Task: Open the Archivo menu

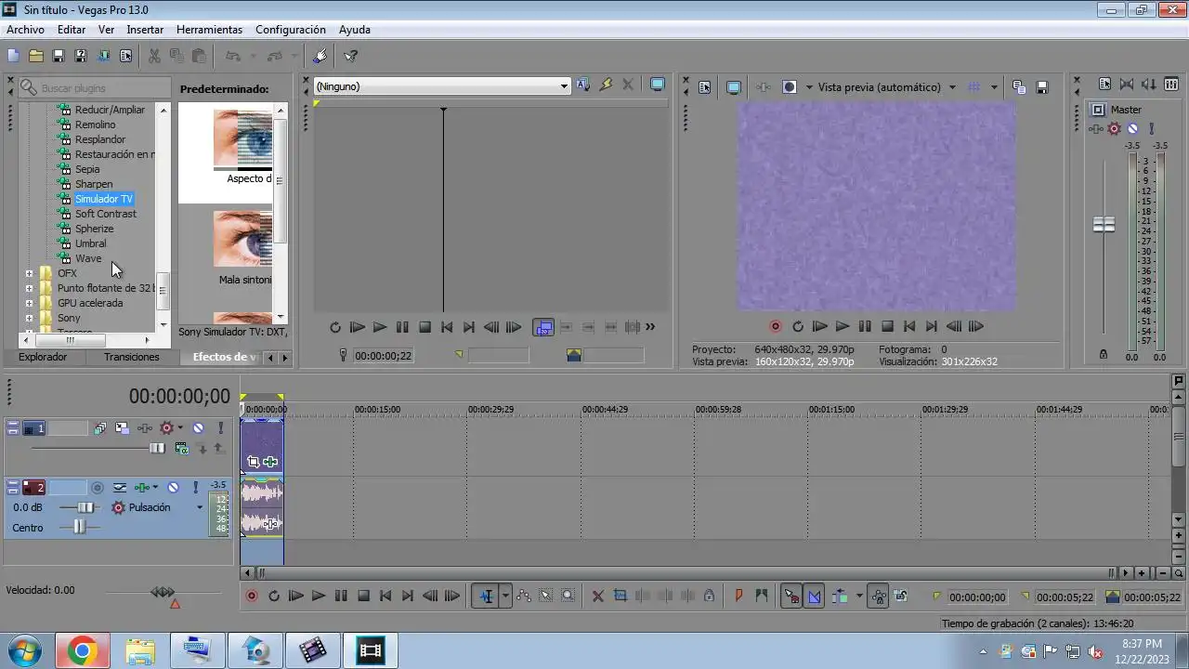Action: click(x=25, y=30)
